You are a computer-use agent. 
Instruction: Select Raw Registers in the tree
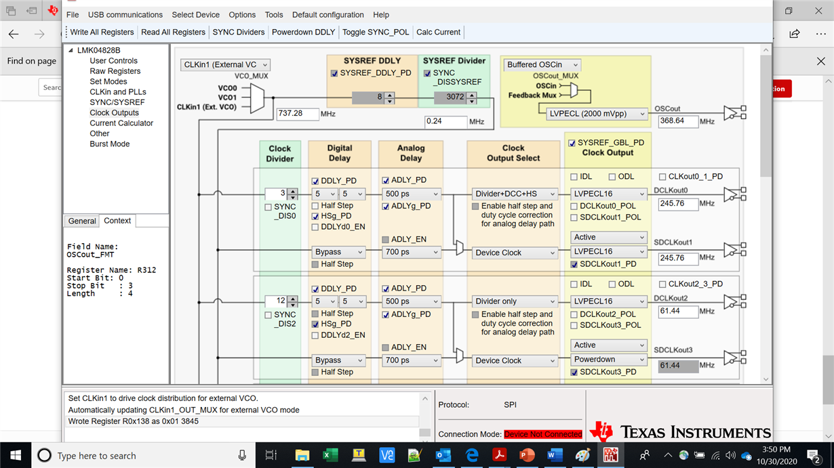point(115,71)
